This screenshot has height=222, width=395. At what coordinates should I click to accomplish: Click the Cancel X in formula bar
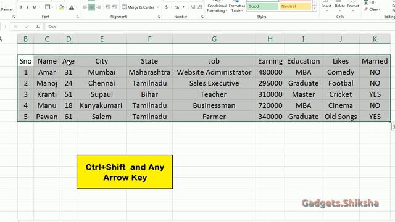tap(15, 27)
